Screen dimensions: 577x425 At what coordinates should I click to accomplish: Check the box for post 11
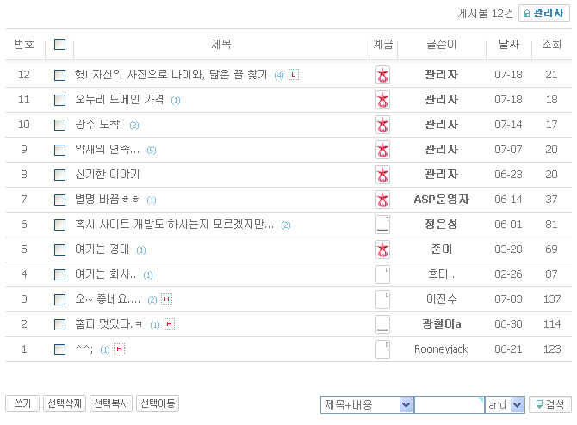point(59,100)
